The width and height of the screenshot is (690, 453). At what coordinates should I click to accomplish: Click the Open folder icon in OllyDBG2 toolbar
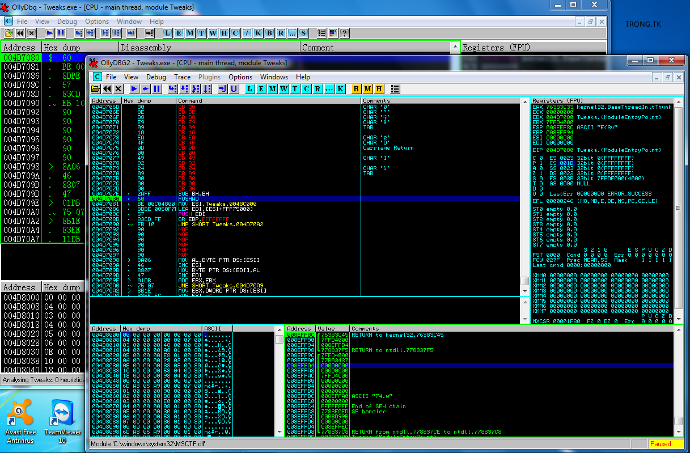95,89
